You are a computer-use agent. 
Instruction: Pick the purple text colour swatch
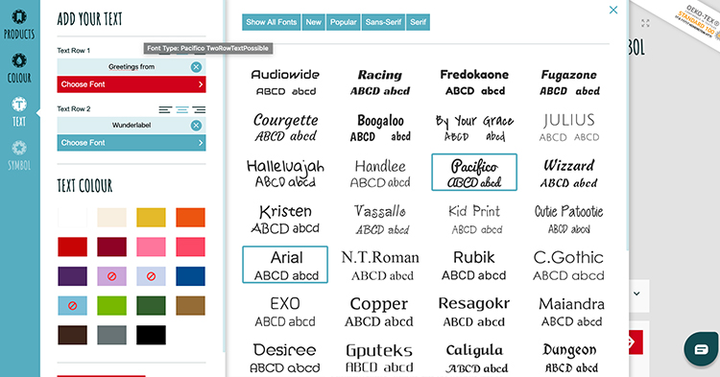click(73, 276)
